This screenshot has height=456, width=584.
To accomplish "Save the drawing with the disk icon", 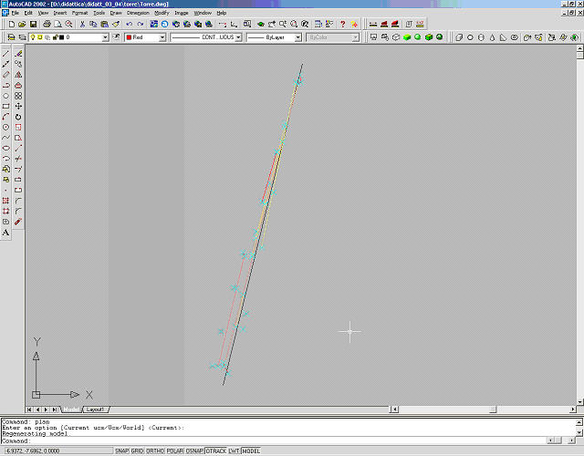I will click(33, 25).
